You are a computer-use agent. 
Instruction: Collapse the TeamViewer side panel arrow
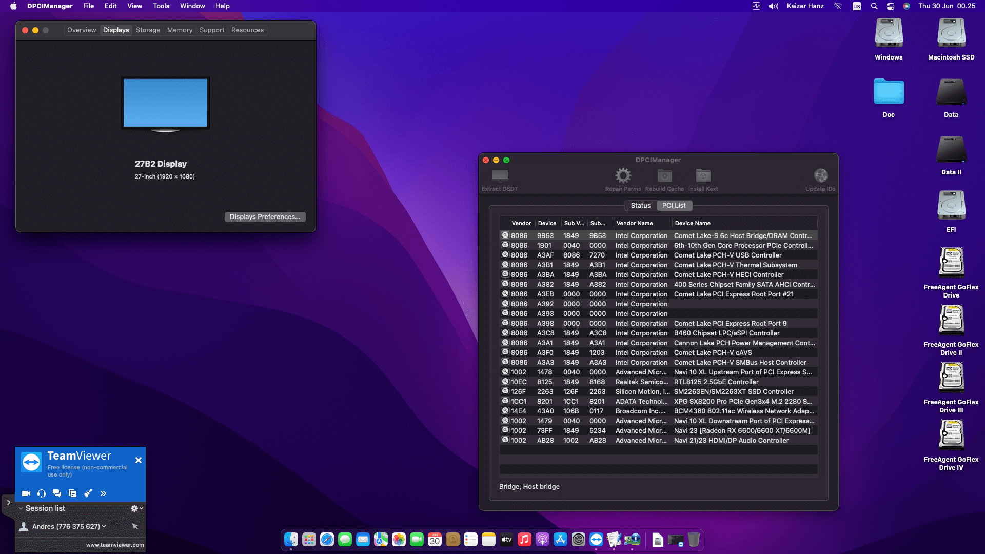tap(8, 503)
